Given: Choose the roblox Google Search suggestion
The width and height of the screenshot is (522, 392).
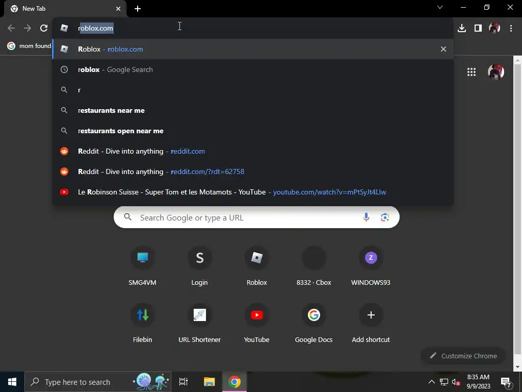Looking at the screenshot, I should click(253, 69).
